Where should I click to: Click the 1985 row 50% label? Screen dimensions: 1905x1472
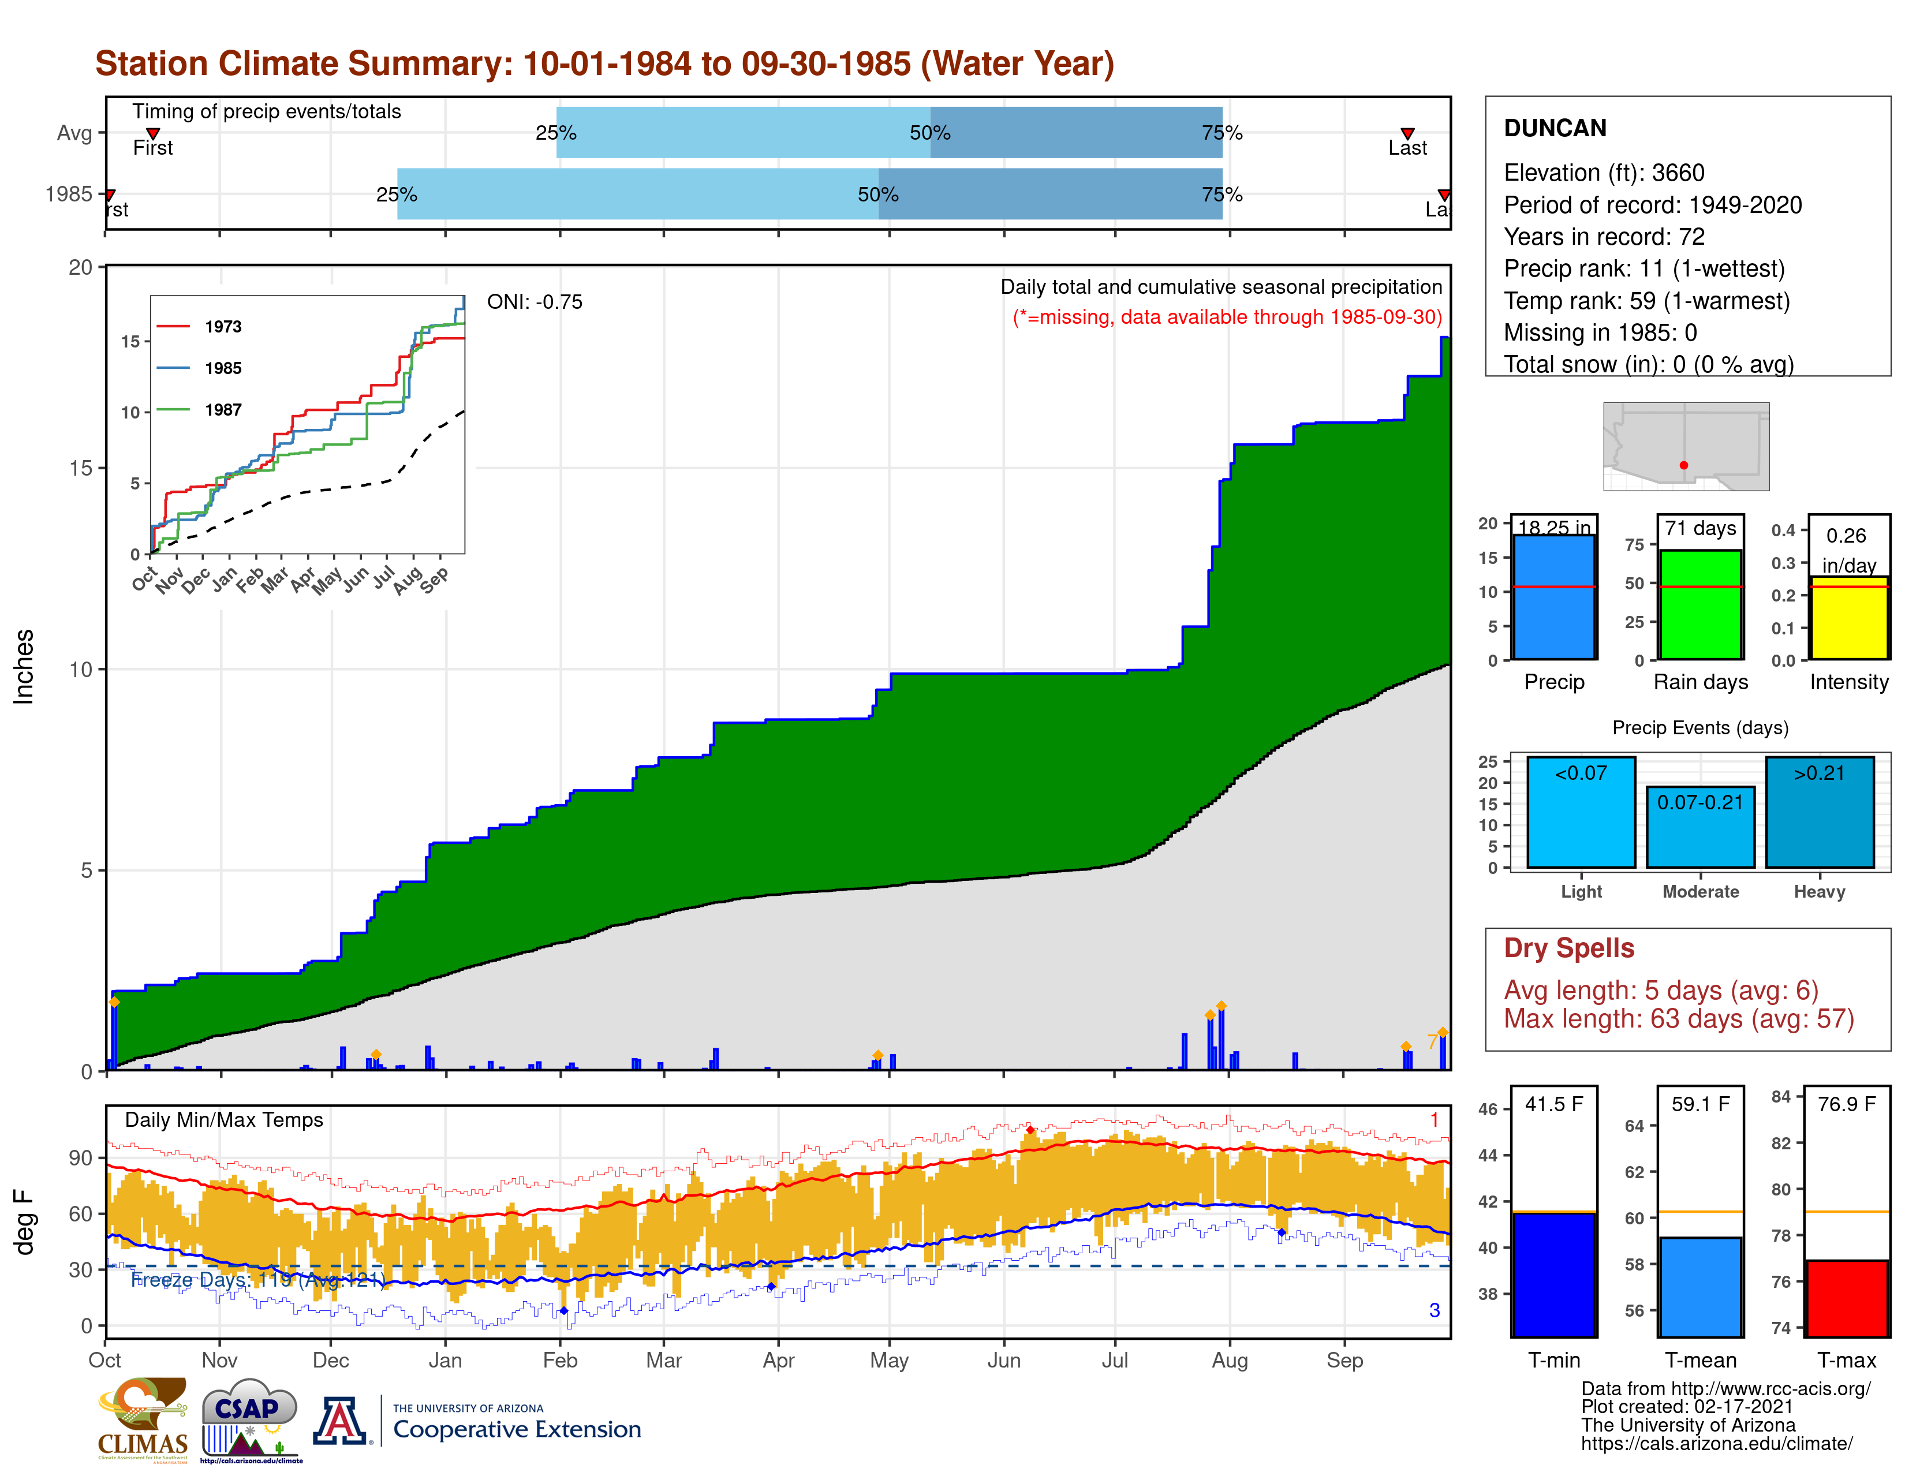(x=877, y=195)
